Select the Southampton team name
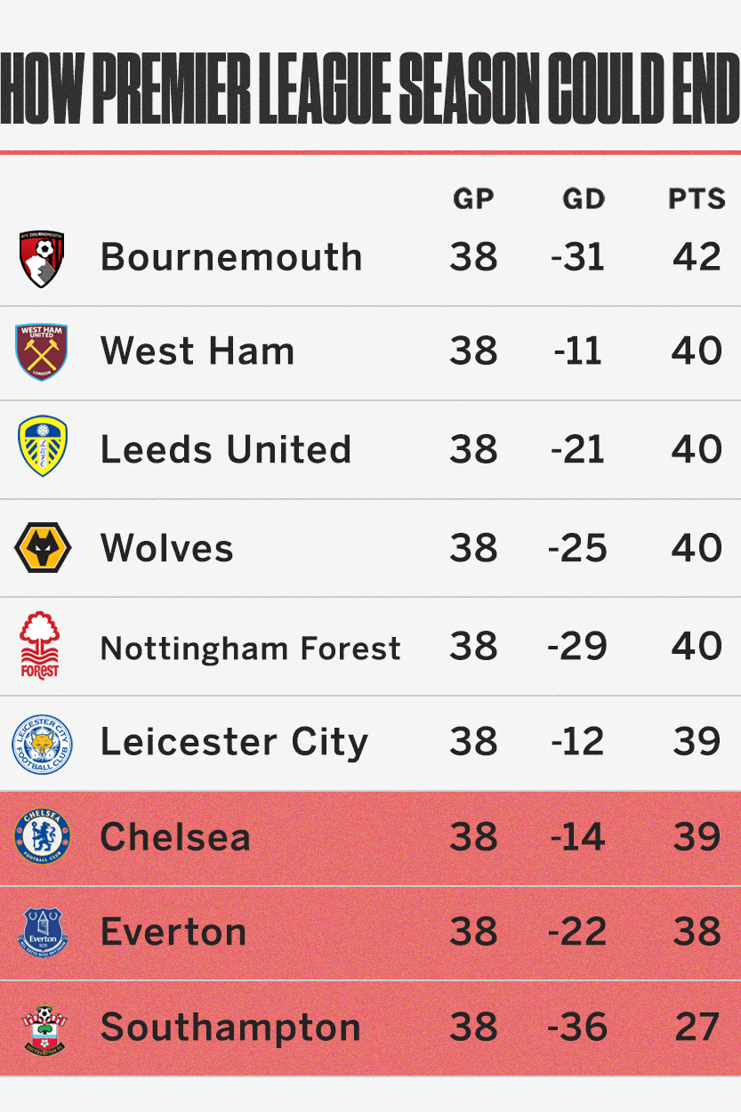Viewport: 741px width, 1112px height. click(x=231, y=1028)
